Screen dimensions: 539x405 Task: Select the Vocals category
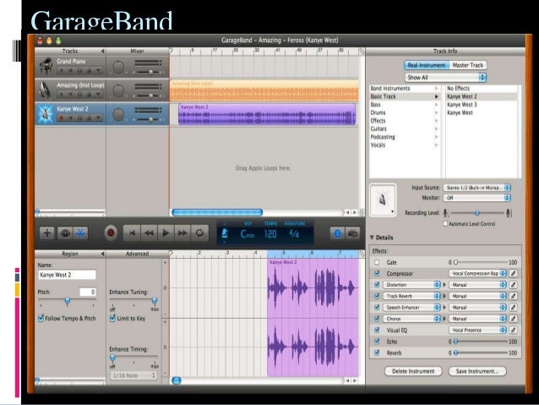tap(405, 145)
